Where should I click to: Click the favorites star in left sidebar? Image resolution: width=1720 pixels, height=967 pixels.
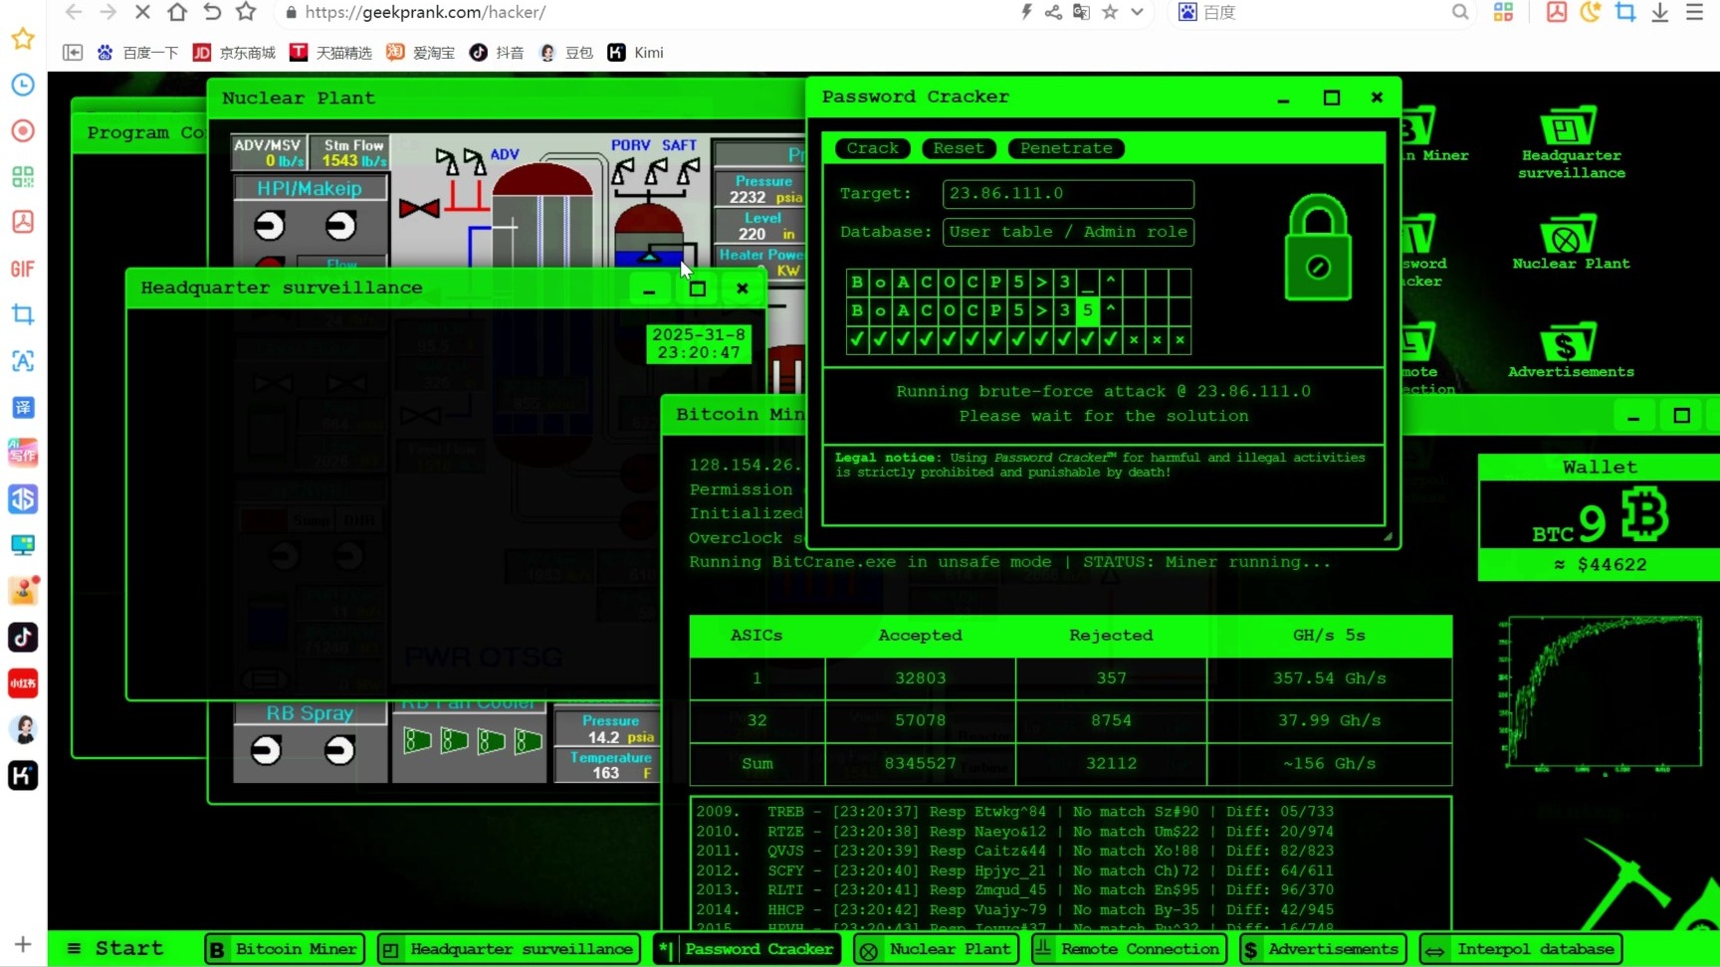tap(23, 39)
